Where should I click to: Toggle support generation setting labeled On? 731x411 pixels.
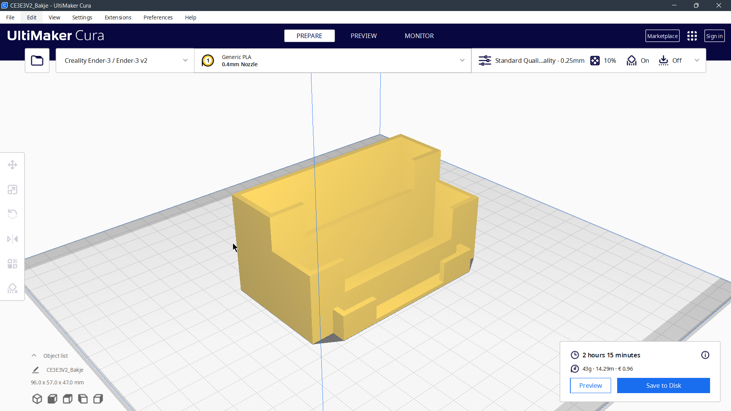click(638, 61)
